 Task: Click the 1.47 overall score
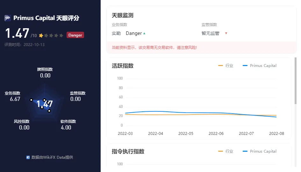[17, 33]
